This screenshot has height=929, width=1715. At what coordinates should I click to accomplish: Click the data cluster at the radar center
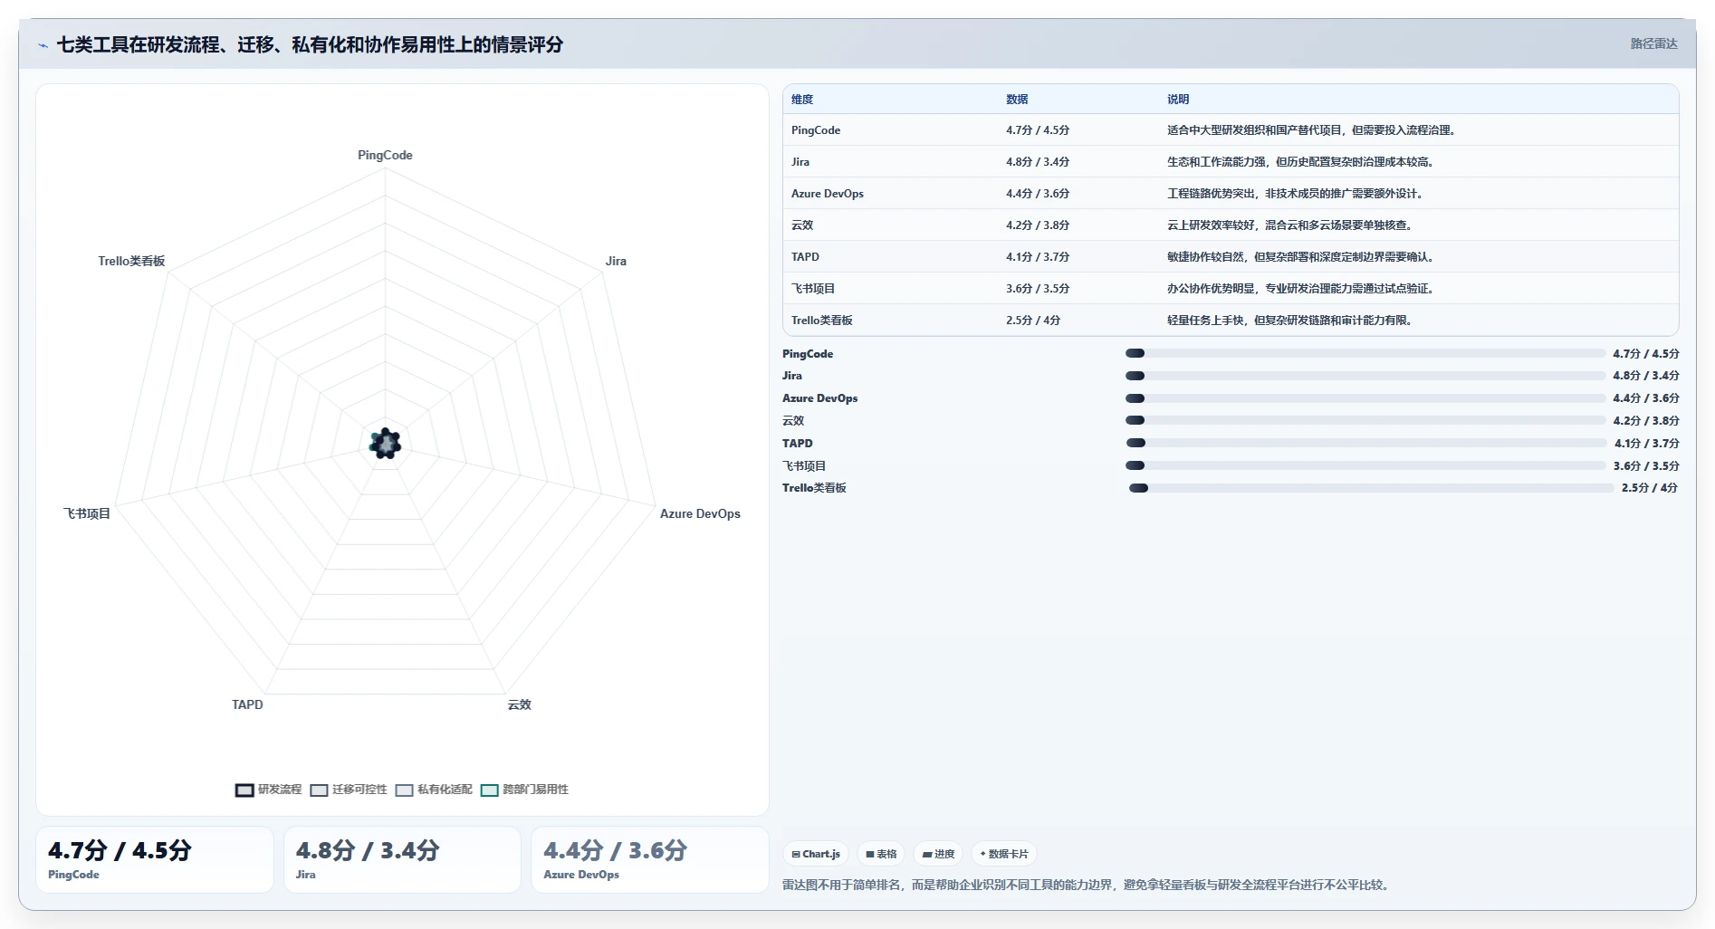(x=385, y=444)
